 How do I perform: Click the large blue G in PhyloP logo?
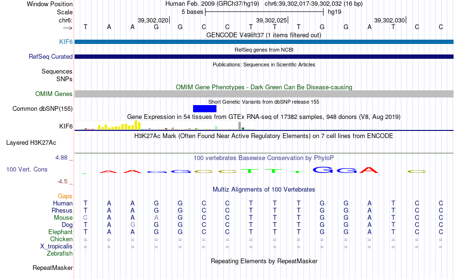coord(323,170)
